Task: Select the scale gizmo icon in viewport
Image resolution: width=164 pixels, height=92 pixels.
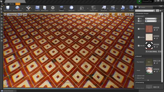Action: (102, 14)
